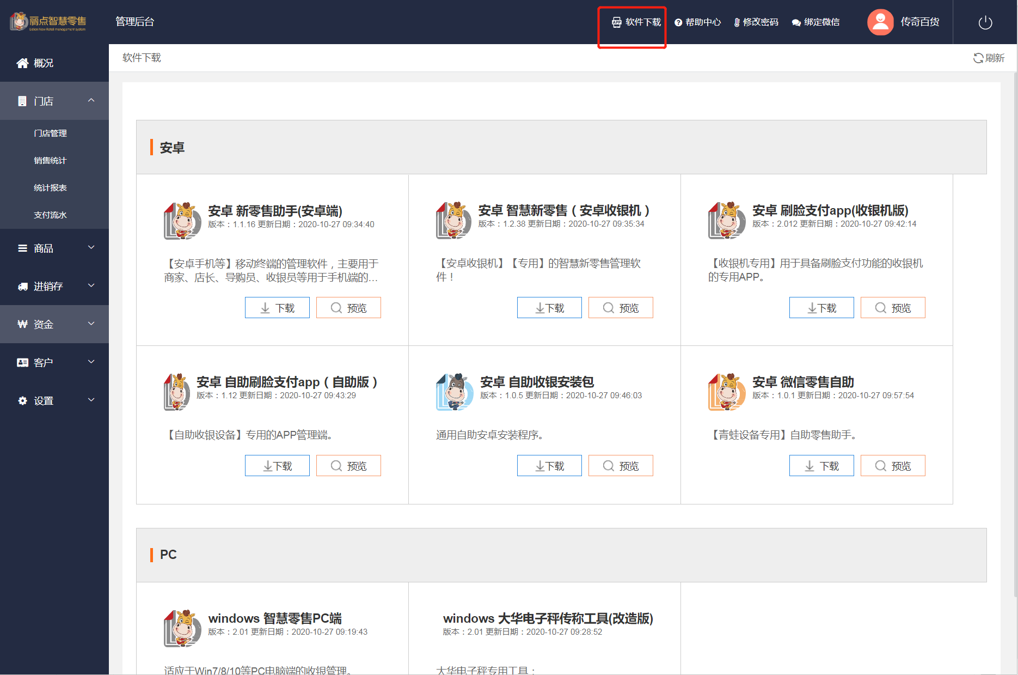
Task: Click the 新零售助手(安卓端) app icon
Action: click(x=182, y=221)
